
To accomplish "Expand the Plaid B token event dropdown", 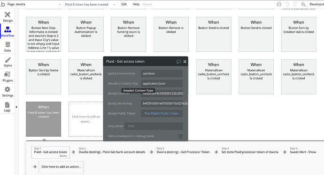I will tap(90, 4).
